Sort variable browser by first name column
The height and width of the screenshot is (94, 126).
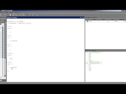94,20
